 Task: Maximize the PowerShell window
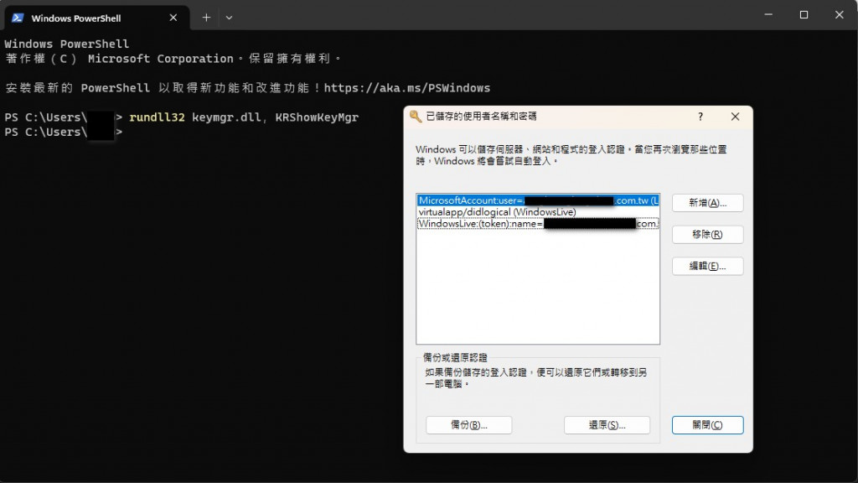[x=804, y=15]
